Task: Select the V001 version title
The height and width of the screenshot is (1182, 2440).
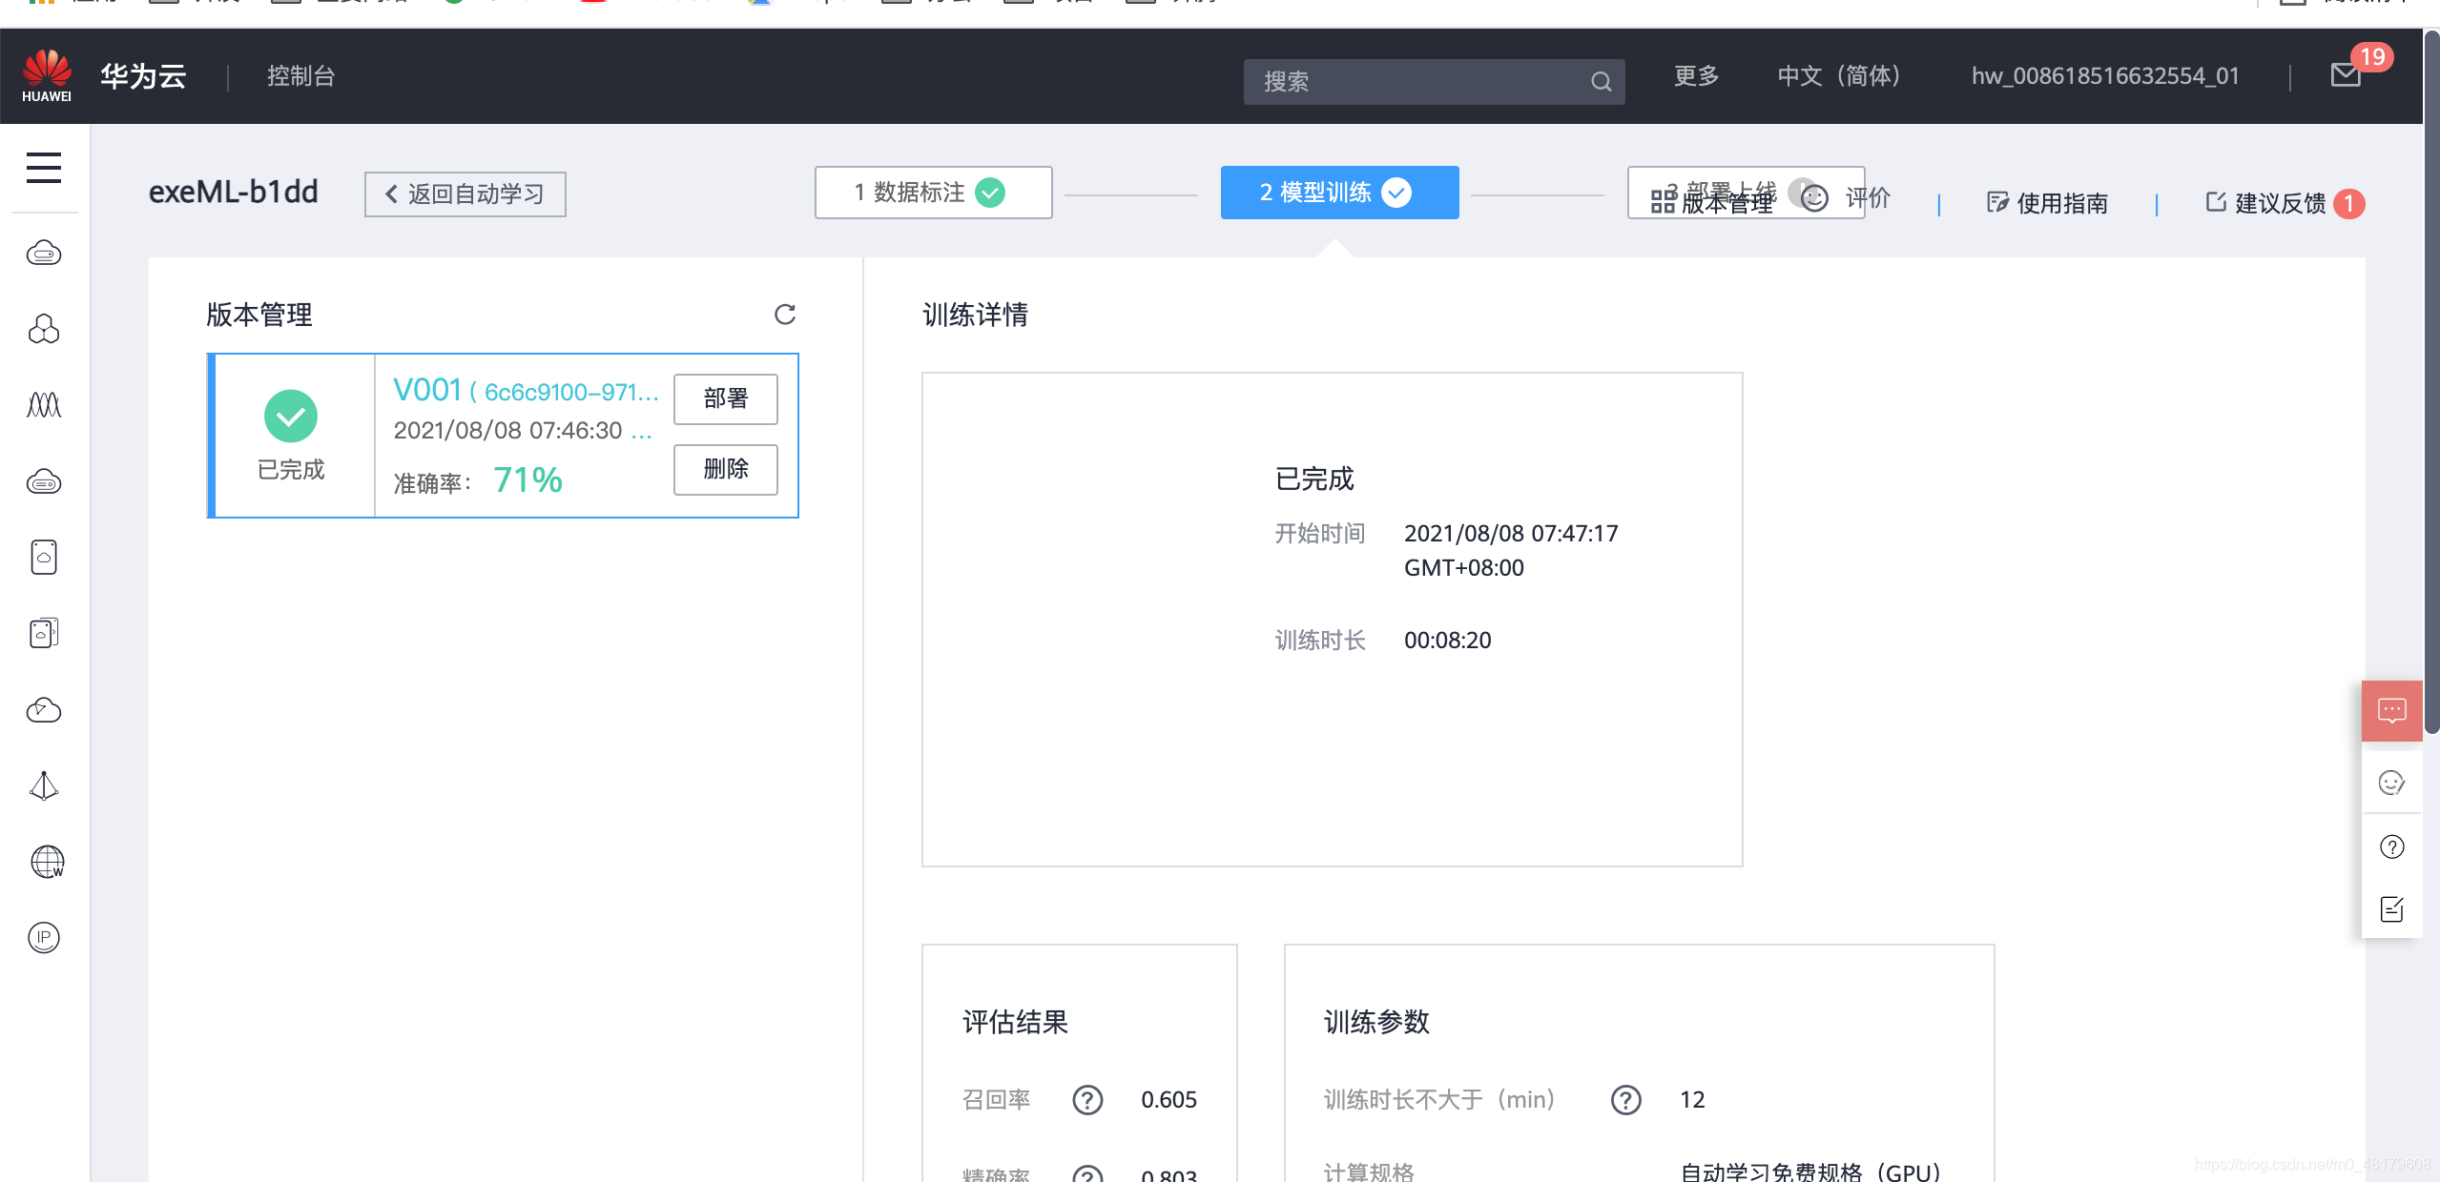Action: 427,391
